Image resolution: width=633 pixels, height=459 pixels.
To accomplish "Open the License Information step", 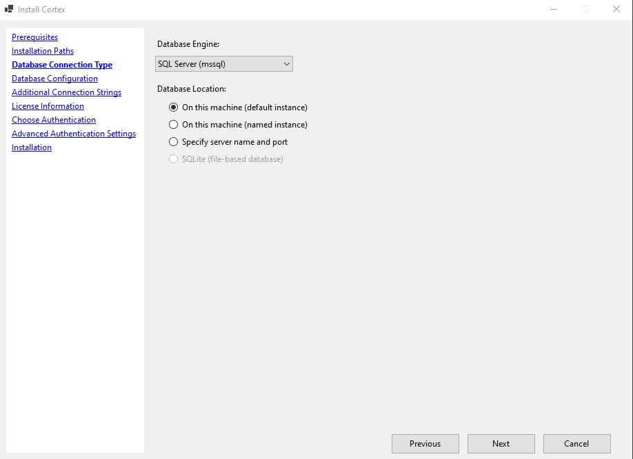I will 48,105.
